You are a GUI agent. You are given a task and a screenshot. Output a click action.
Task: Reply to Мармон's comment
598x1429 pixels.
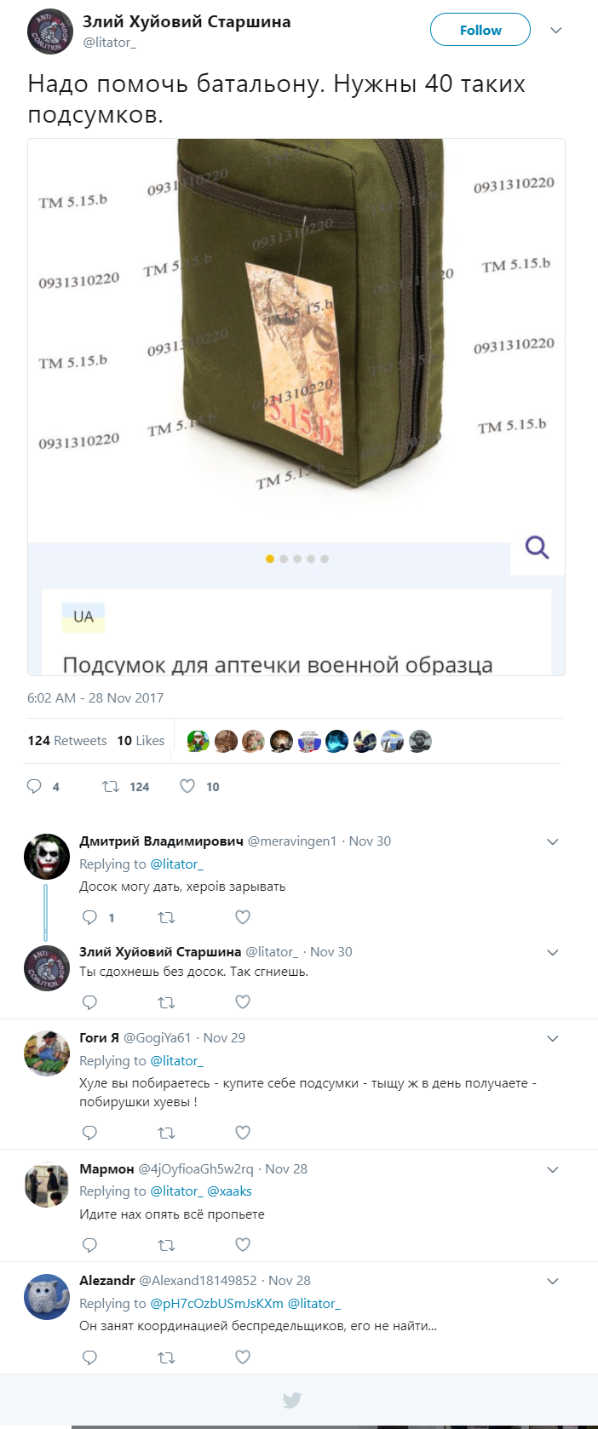tap(89, 1244)
